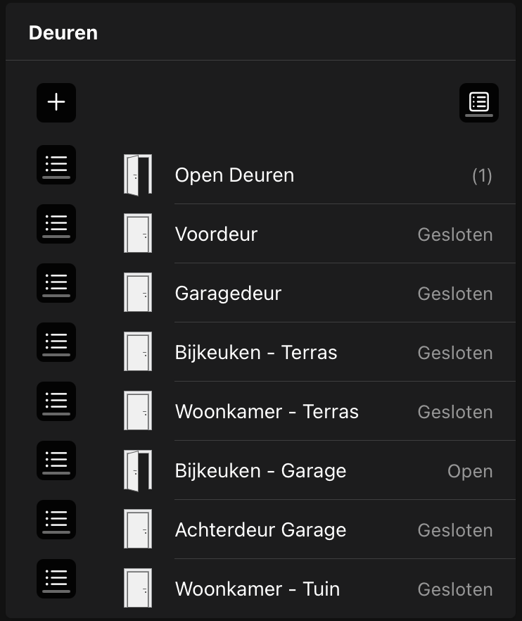Click the Deuren panel title
The height and width of the screenshot is (621, 522).
pyautogui.click(x=63, y=32)
